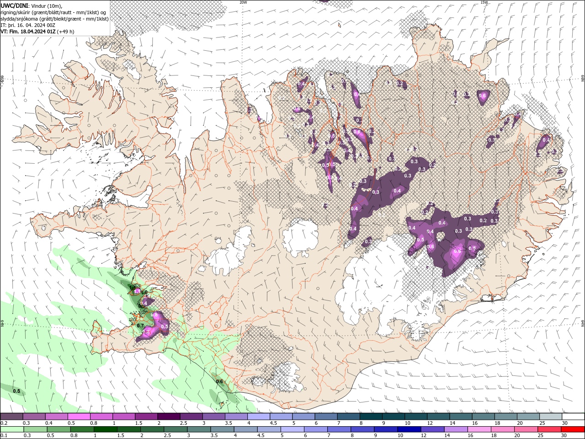Click the darkest purple snow swatch between 2 and 2.5
The width and height of the screenshot is (585, 439).
coord(169,416)
